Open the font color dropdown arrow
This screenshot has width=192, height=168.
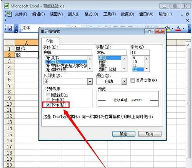(184, 28)
